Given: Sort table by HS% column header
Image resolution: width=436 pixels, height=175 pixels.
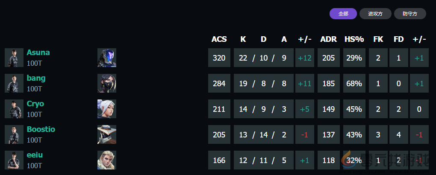Looking at the screenshot, I should tap(354, 39).
